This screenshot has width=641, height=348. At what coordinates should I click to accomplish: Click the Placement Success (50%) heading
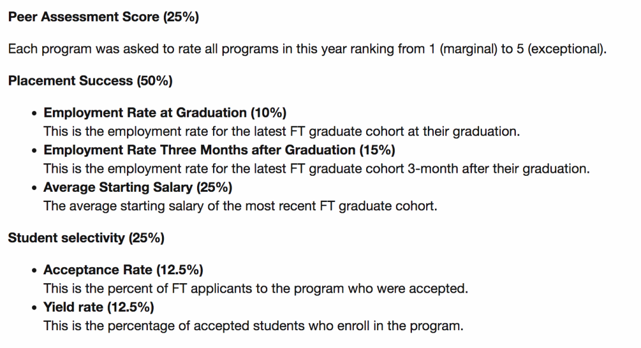(90, 81)
